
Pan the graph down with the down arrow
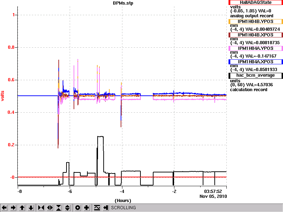pos(31,208)
